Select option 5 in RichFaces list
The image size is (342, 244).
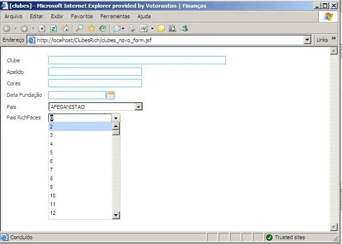80,152
